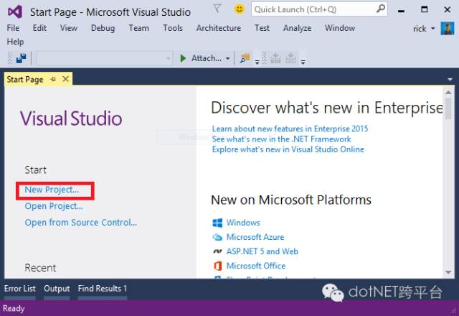Open the Test menu

coord(262,28)
